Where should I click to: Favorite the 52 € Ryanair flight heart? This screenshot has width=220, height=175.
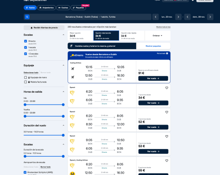click(x=167, y=112)
